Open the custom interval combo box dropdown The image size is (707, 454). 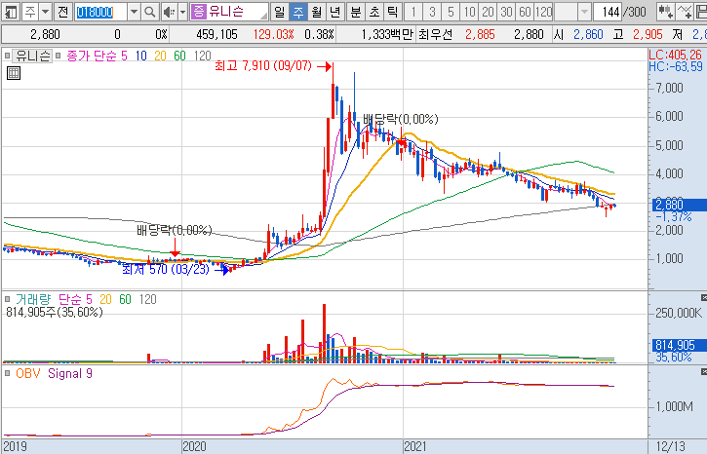tap(584, 12)
